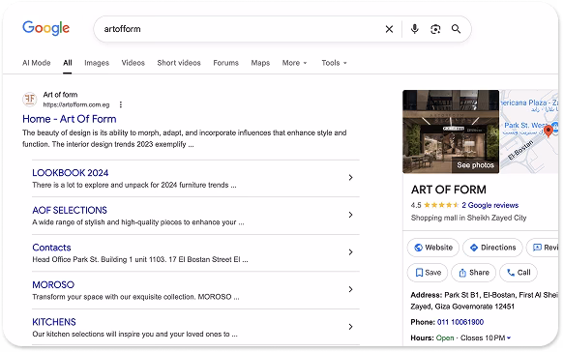Switch to AI Mode tab
563x352 pixels.
36,63
